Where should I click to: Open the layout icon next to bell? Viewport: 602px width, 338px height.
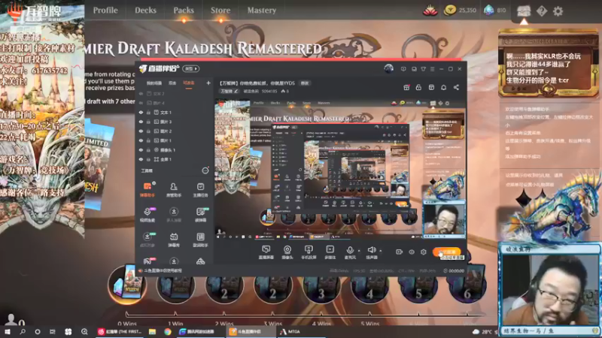431,87
